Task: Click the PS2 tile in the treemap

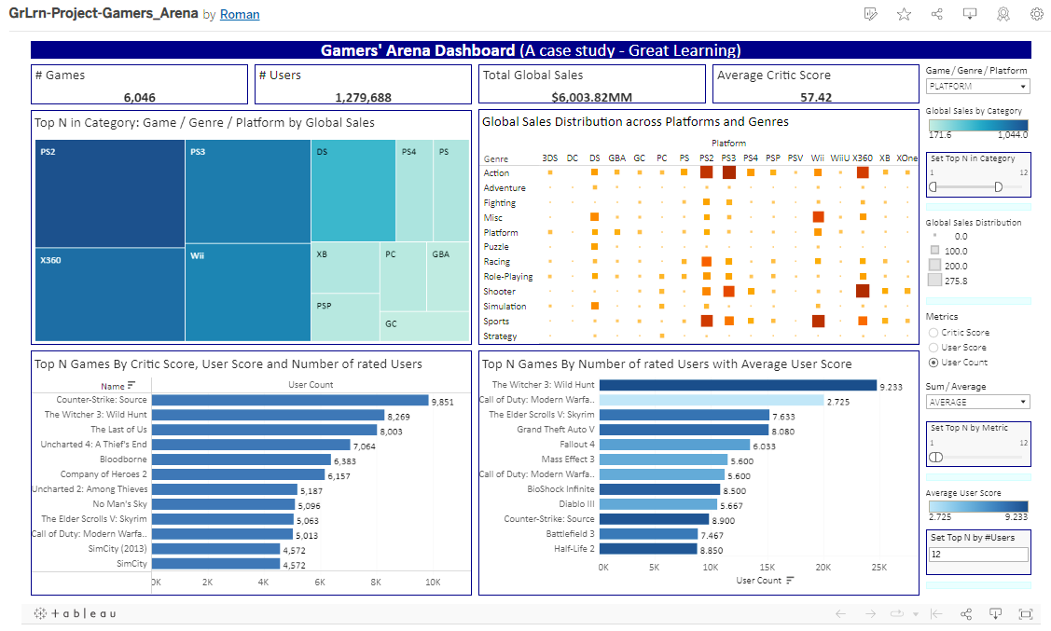Action: tap(109, 193)
